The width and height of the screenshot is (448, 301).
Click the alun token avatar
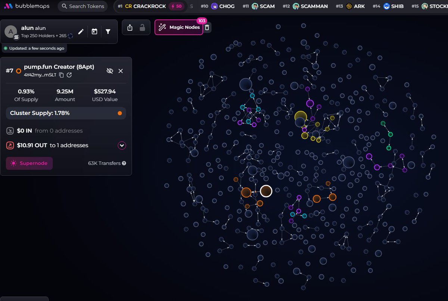click(11, 32)
